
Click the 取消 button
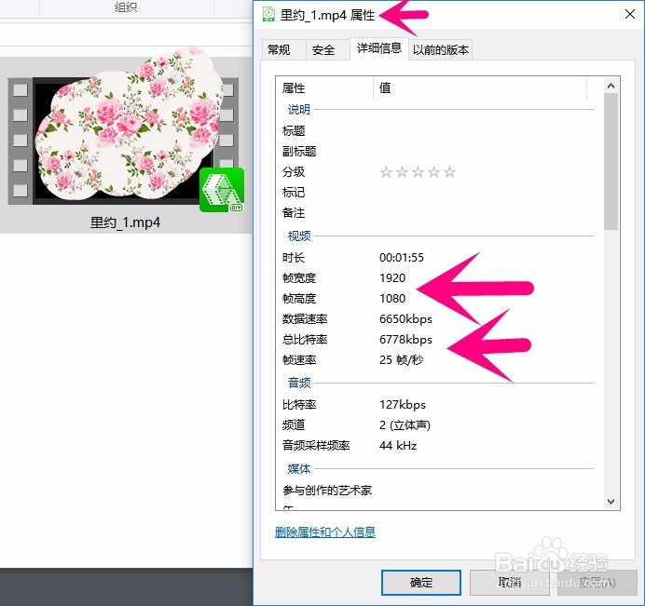tap(509, 583)
